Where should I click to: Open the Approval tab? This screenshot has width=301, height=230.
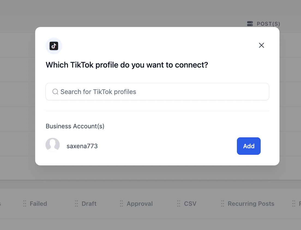coord(140,204)
